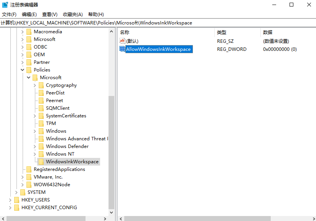This screenshot has width=316, height=221.
Task: Click the WindowsInkWorkspace folder icon
Action: point(41,162)
